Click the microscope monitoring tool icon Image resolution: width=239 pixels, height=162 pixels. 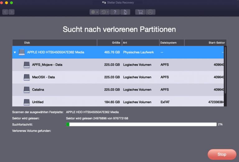pos(125,12)
